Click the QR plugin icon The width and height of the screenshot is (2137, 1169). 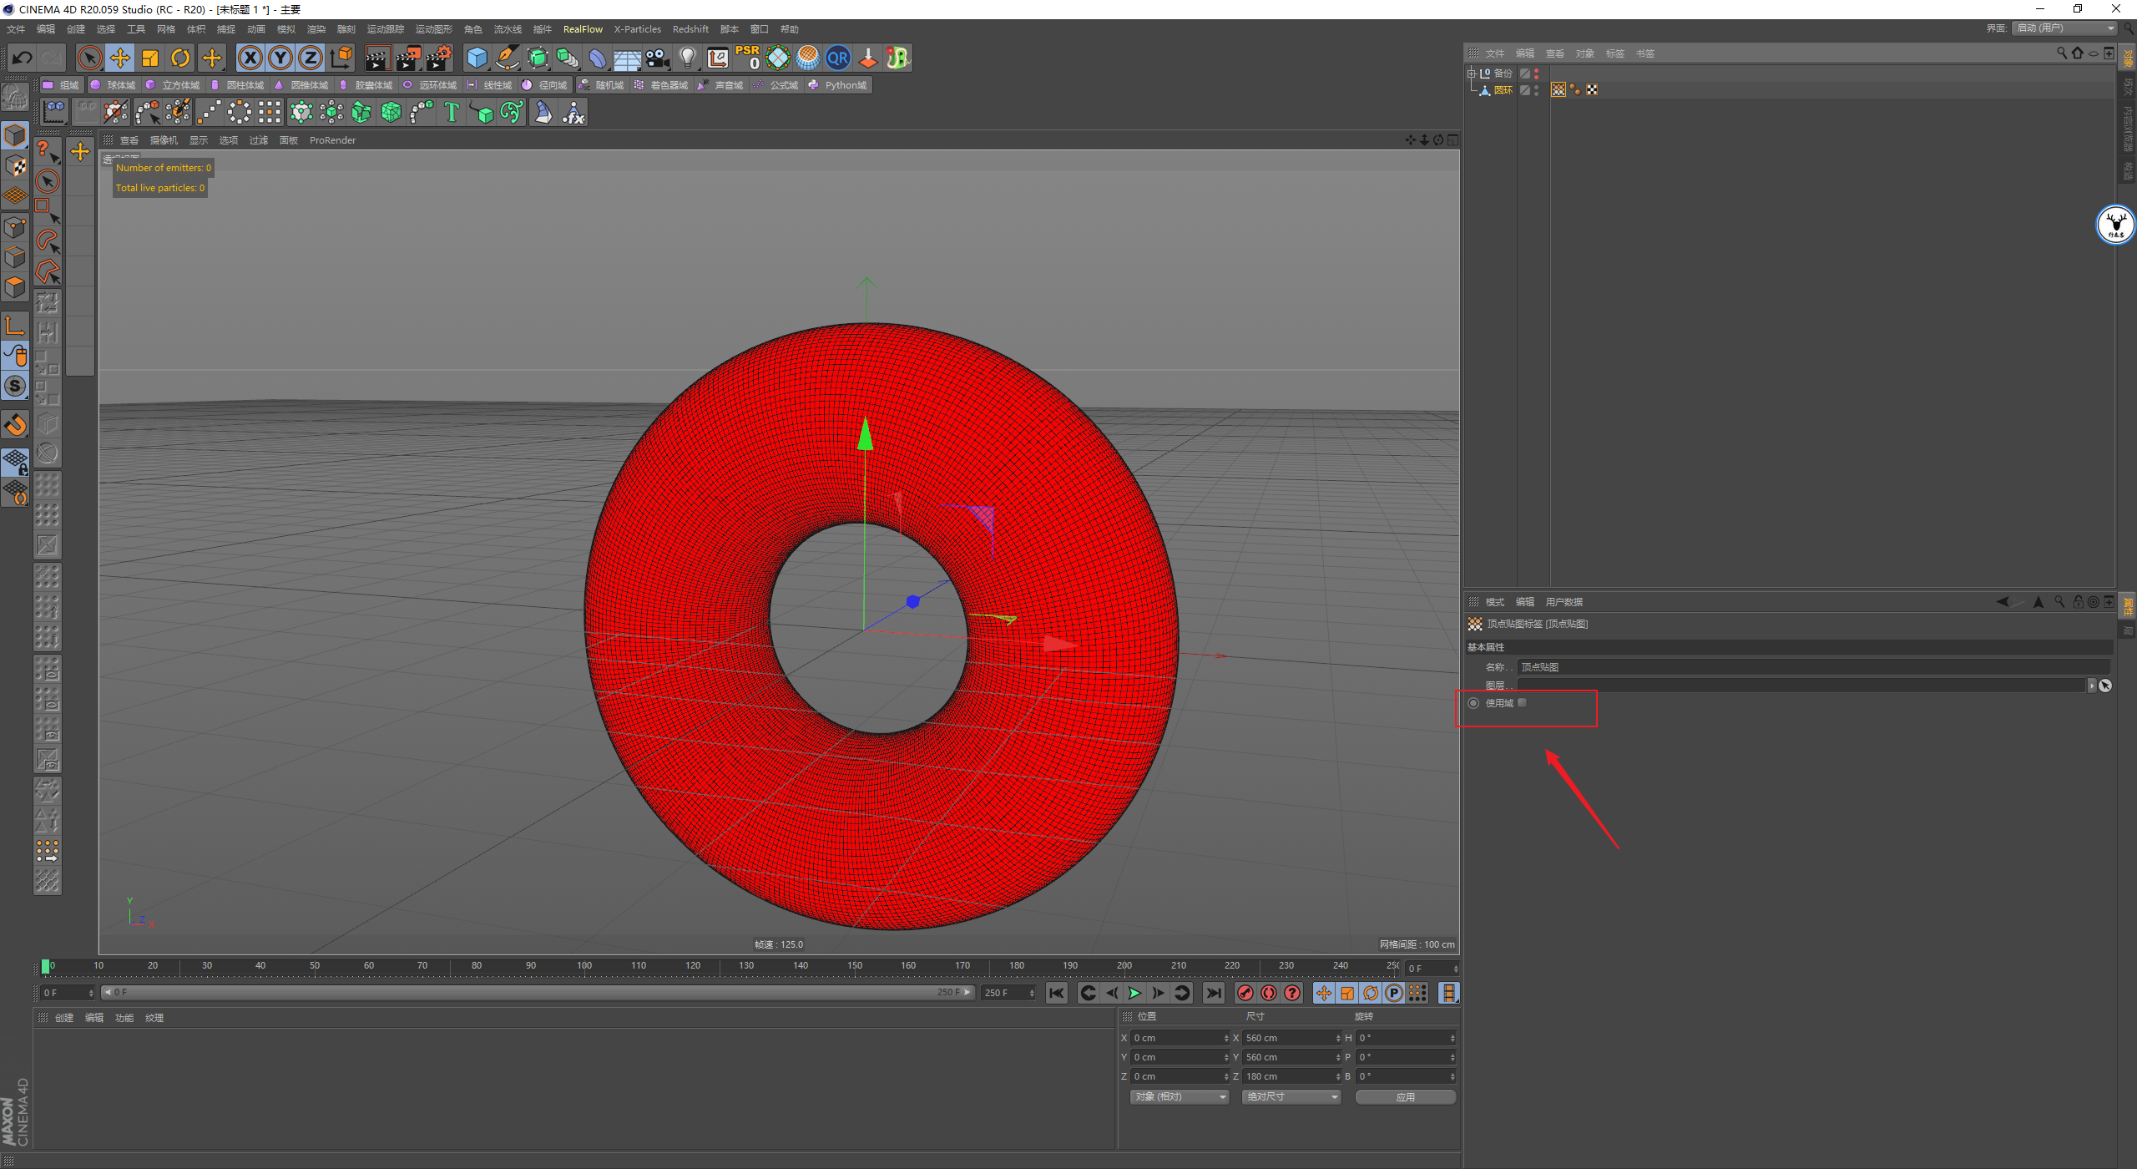coord(837,58)
